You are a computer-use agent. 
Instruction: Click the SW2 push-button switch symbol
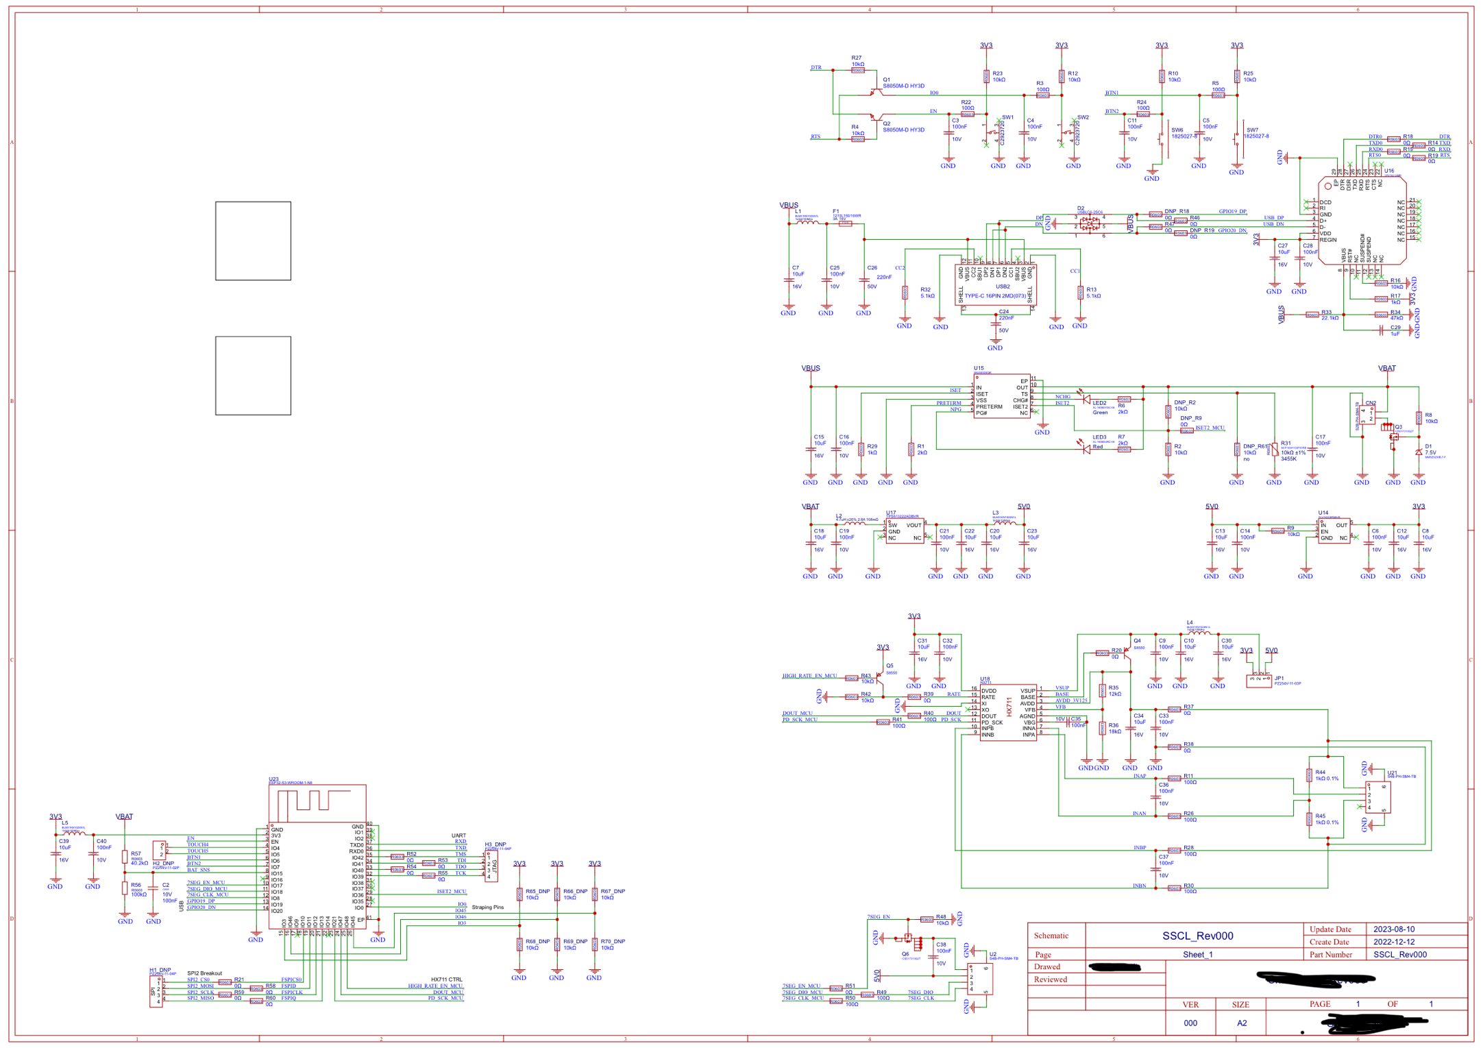click(x=1067, y=132)
